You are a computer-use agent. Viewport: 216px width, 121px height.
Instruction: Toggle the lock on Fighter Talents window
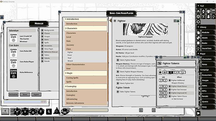185,57
